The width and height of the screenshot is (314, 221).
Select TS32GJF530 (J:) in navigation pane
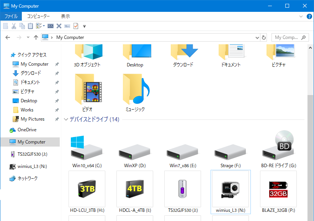point(32,154)
